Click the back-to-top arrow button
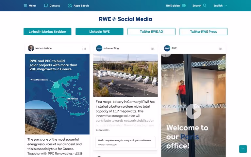Image resolution: width=251 pixels, height=157 pixels. click(243, 149)
